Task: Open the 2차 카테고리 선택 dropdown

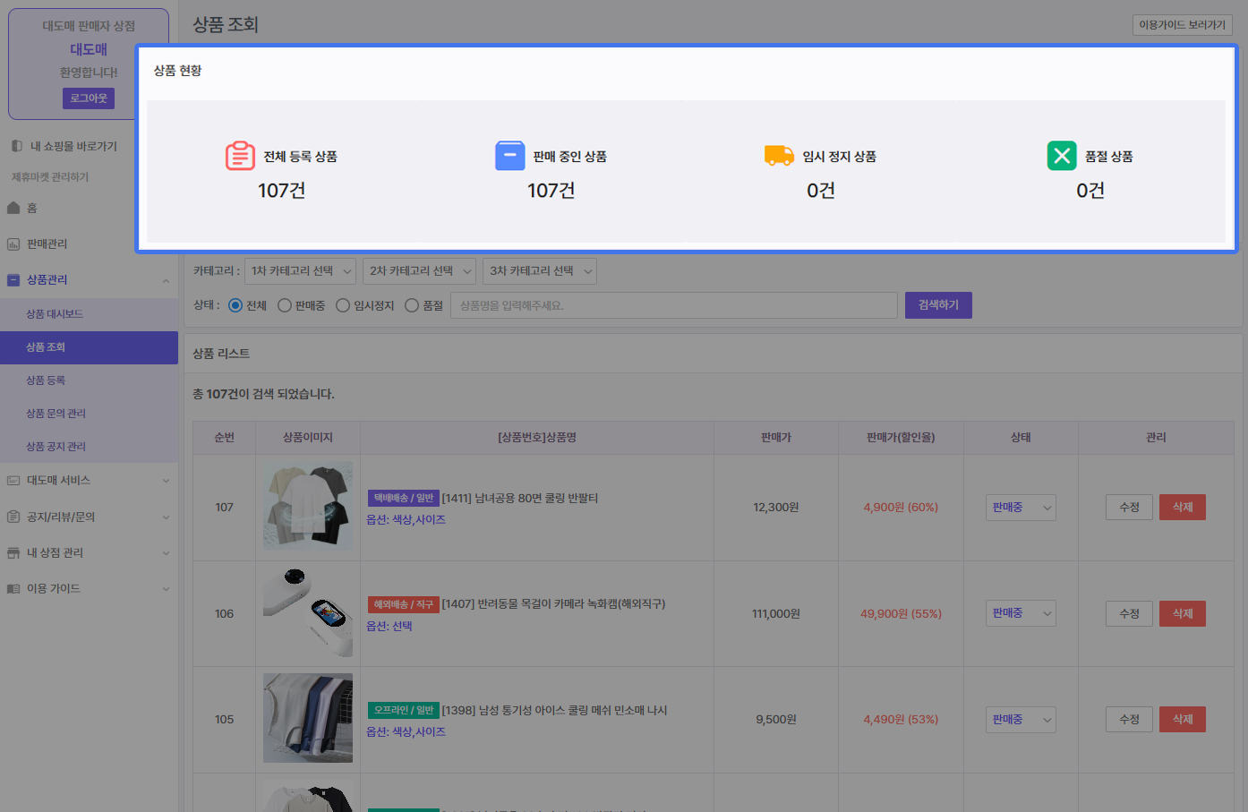Action: click(x=419, y=271)
